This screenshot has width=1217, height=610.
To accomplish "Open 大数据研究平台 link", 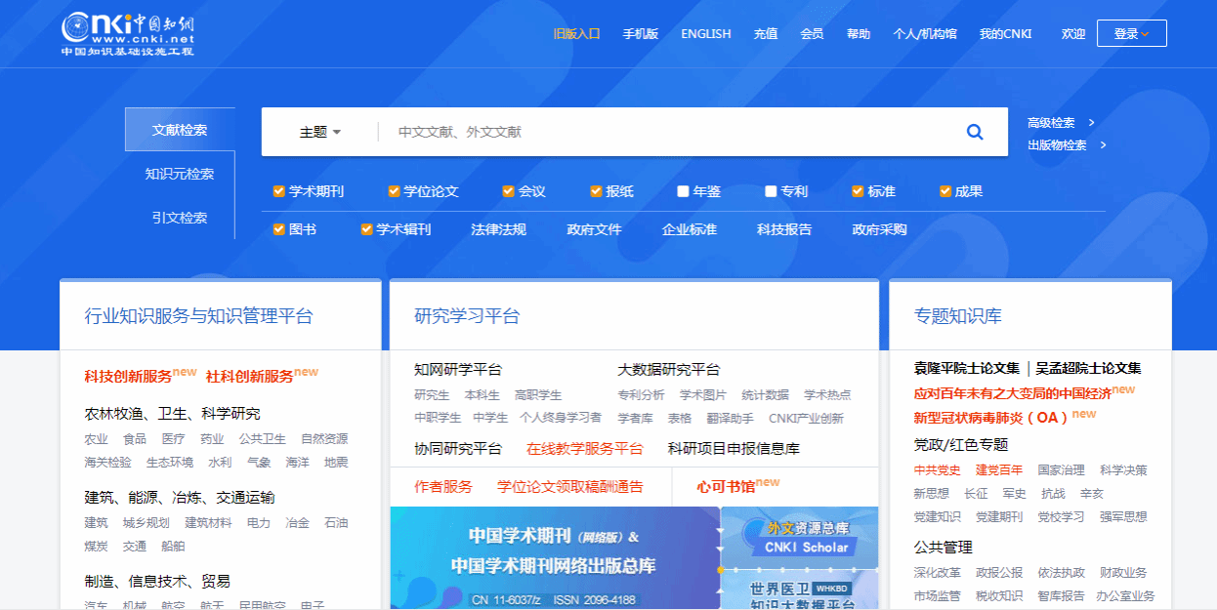I will click(x=668, y=370).
